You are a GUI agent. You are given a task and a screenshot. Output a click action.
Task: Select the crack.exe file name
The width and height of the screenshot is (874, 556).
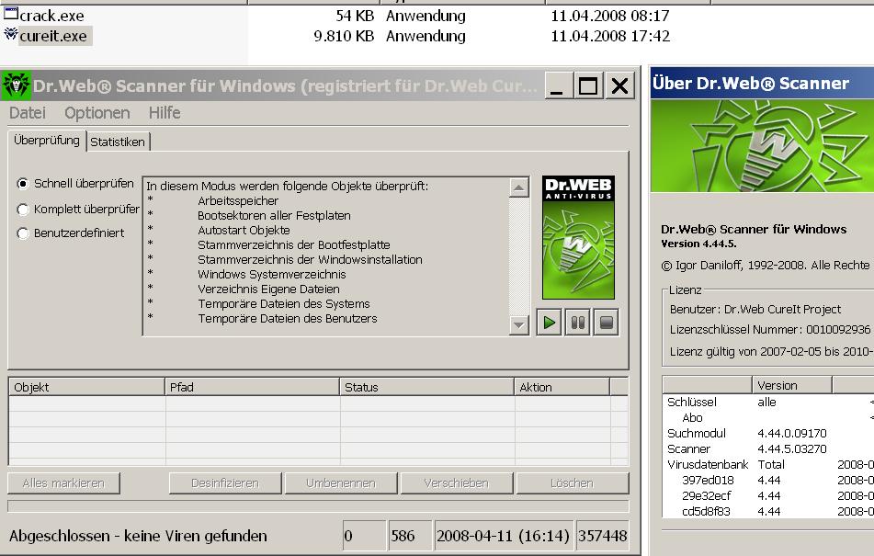point(51,16)
